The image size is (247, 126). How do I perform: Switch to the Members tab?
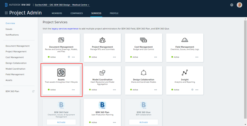57,13
